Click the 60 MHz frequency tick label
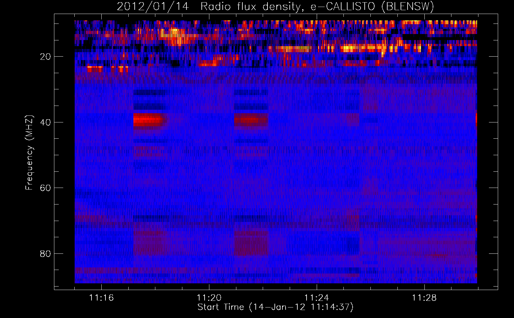 46,188
